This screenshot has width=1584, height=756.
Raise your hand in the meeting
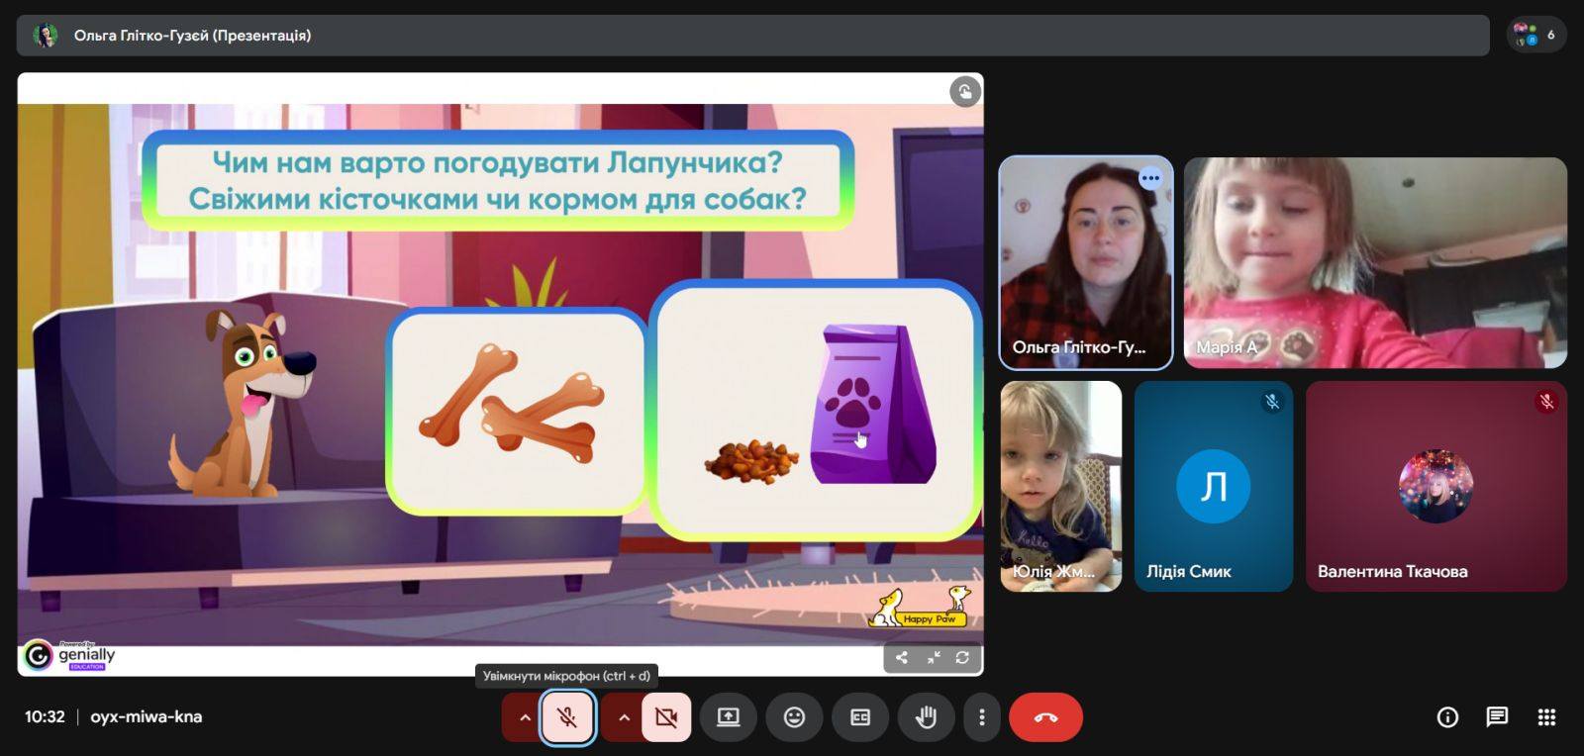pos(926,717)
